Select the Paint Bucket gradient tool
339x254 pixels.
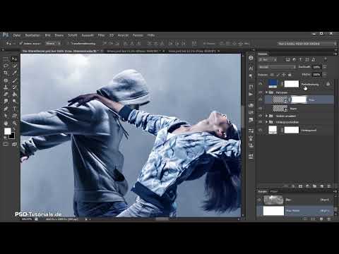click(x=14, y=95)
